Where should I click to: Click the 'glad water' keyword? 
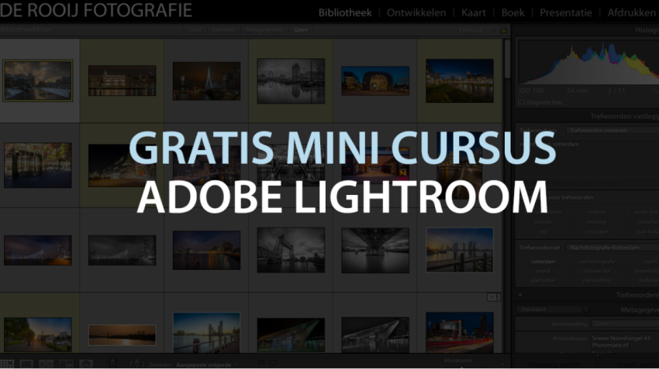543,281
